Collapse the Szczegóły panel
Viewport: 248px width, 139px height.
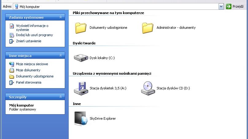[x=60, y=97]
